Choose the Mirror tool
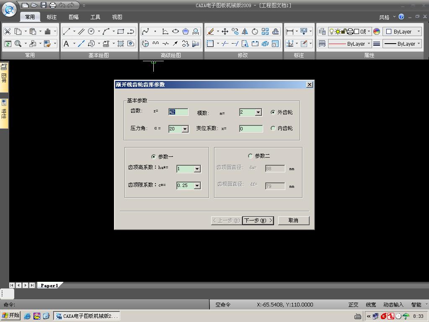This screenshot has height=322, width=429. click(245, 31)
